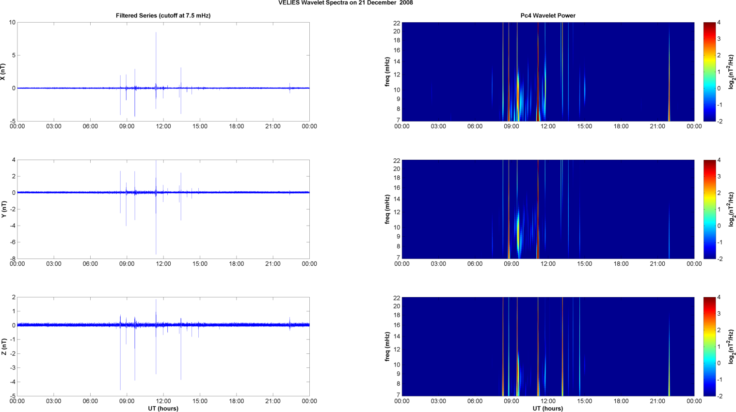Select the Filtered Series subplot title
This screenshot has width=736, height=412.
pos(163,15)
